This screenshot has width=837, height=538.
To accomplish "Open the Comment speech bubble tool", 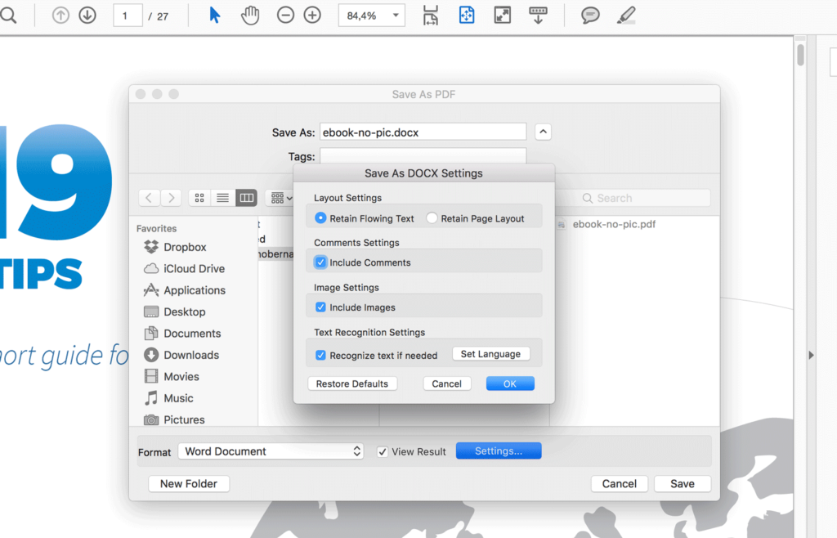I will [x=590, y=15].
